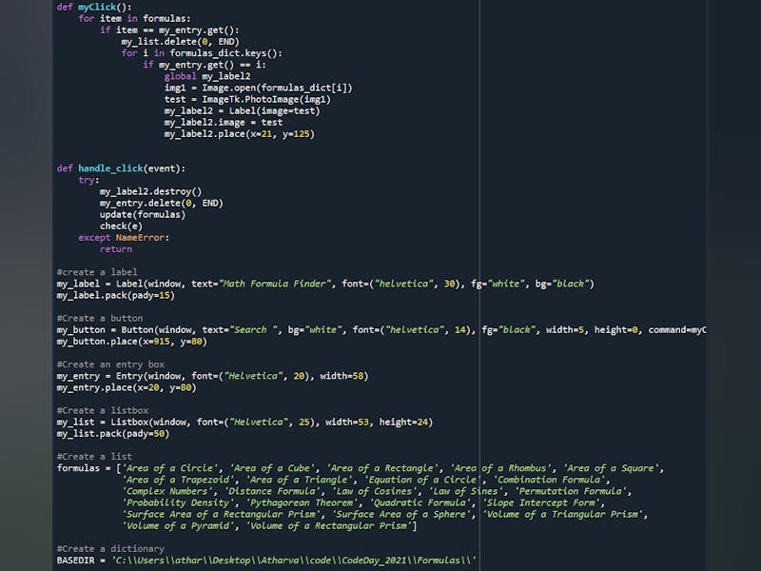761x571 pixels.
Task: Click the 'except NameError:' line
Action: point(124,238)
